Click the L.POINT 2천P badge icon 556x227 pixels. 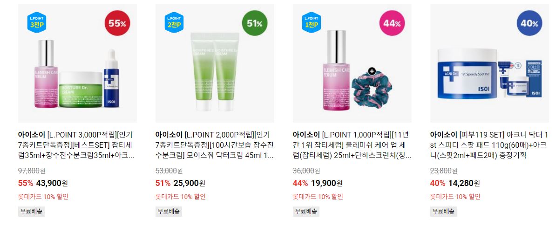point(174,22)
